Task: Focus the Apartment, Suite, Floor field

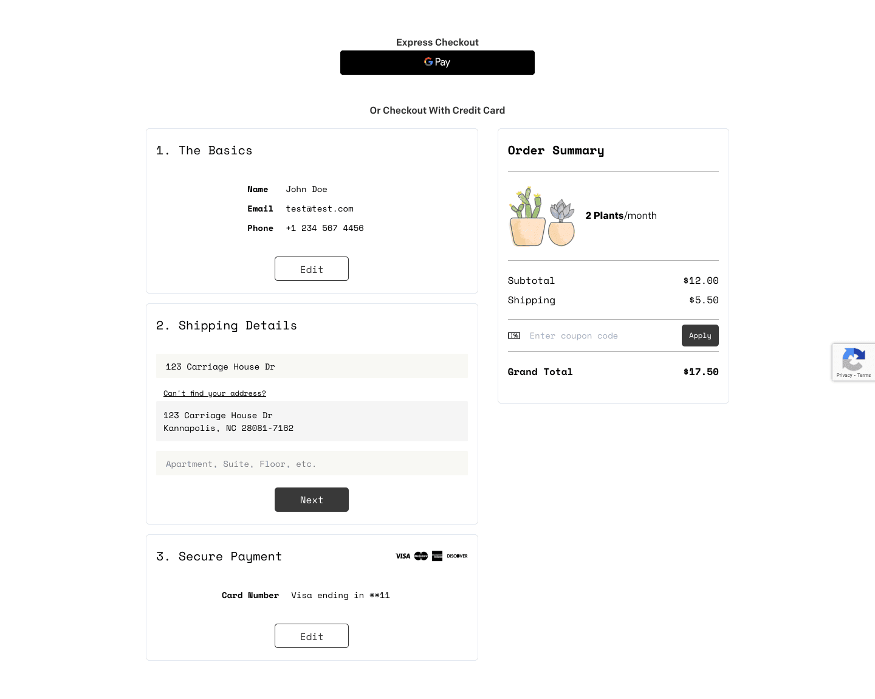Action: pyautogui.click(x=312, y=463)
